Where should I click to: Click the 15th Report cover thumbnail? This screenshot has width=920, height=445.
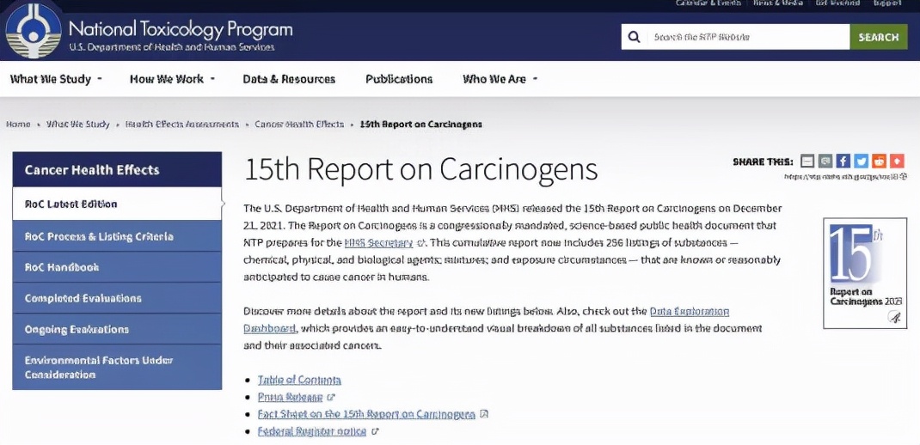click(x=865, y=272)
